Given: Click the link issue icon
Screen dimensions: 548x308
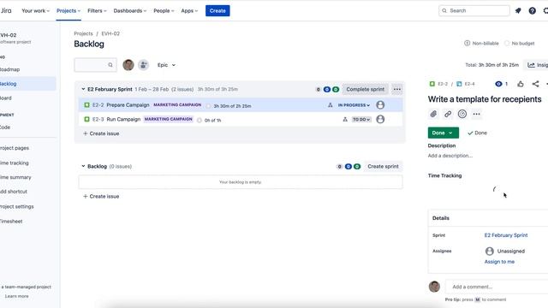Looking at the screenshot, I should [448, 114].
